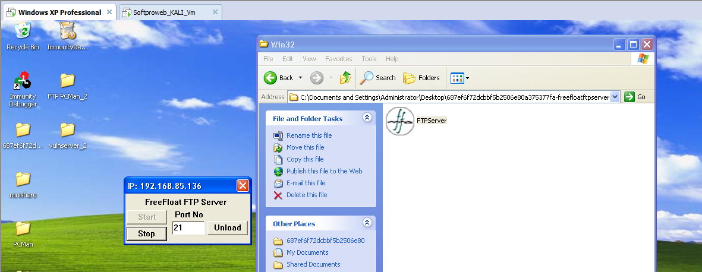This screenshot has height=272, width=702.
Task: Click the Port No input field
Action: click(188, 227)
